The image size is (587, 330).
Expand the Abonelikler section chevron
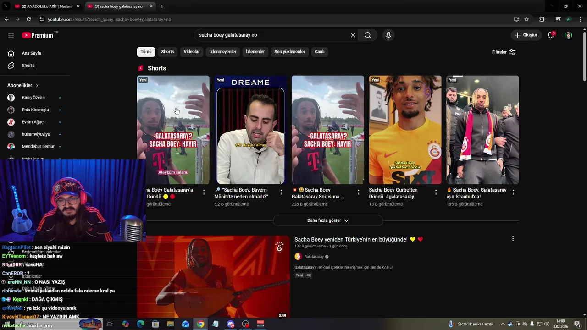37,86
